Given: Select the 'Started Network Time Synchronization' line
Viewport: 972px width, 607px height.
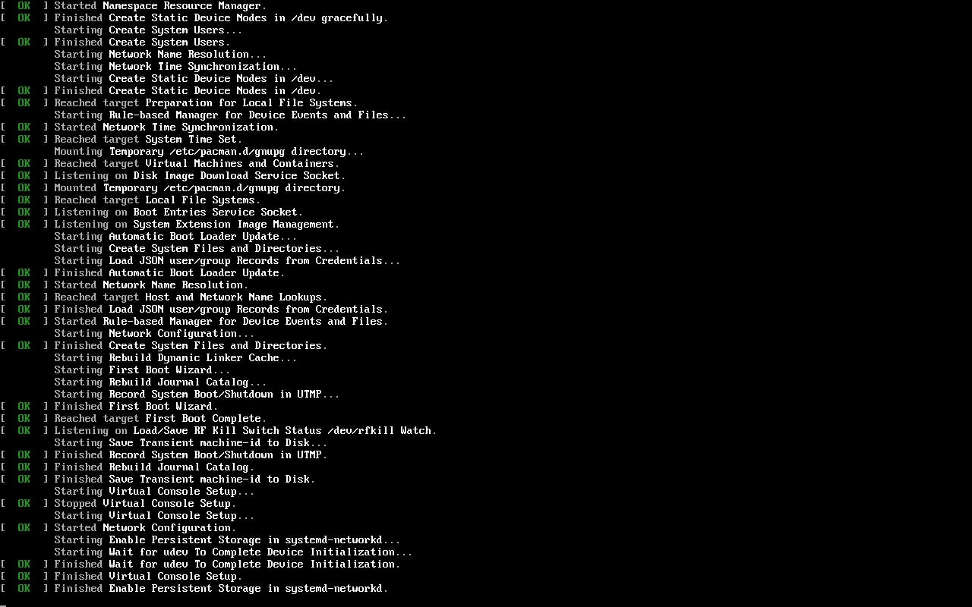Looking at the screenshot, I should click(x=140, y=127).
